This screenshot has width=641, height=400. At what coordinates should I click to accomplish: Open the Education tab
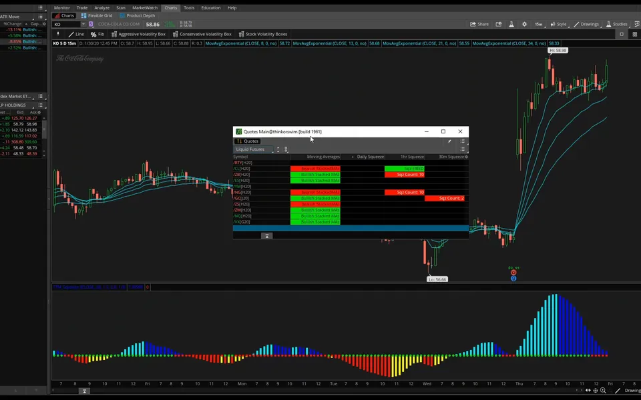click(x=210, y=8)
